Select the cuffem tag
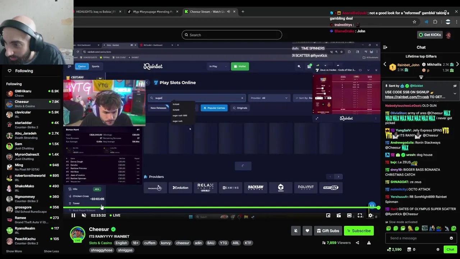Screen dimensions: 460x259 pyautogui.click(x=150, y=243)
